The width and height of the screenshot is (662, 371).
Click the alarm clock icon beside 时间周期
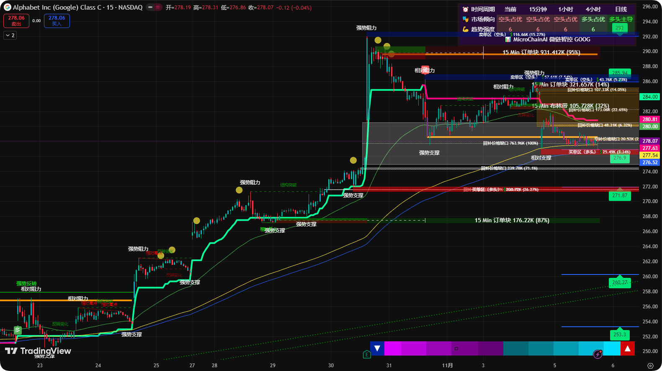[x=465, y=9]
